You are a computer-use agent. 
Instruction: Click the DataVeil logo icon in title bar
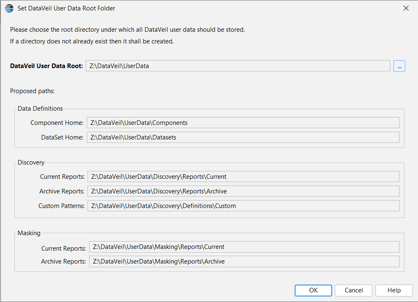tap(9, 8)
